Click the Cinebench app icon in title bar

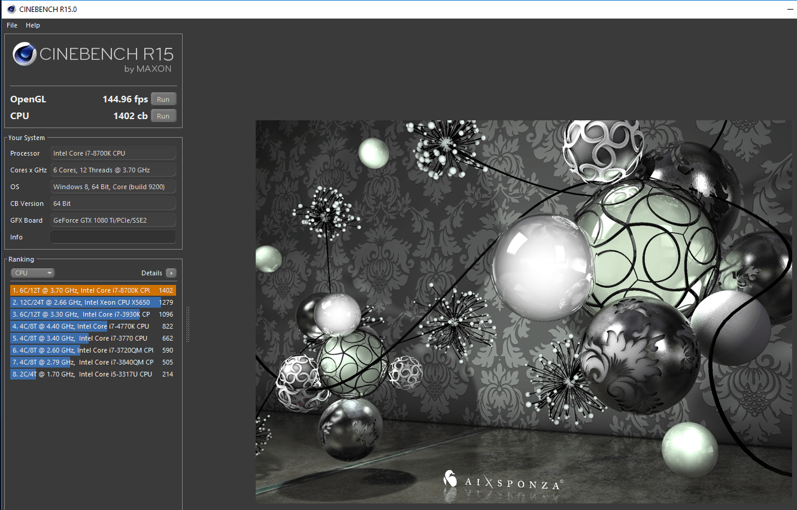[x=11, y=9]
